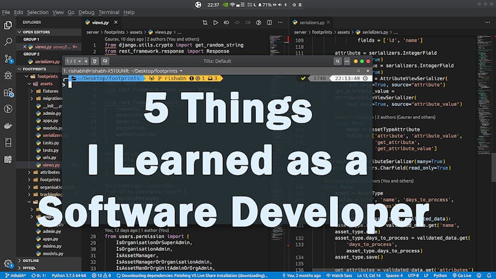Split the views.py editor to the right
496x279 pixels.
coord(269,23)
